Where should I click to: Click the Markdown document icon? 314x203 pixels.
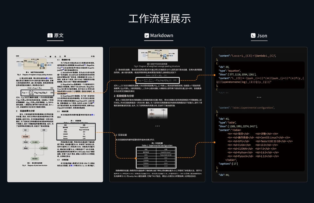point(147,36)
